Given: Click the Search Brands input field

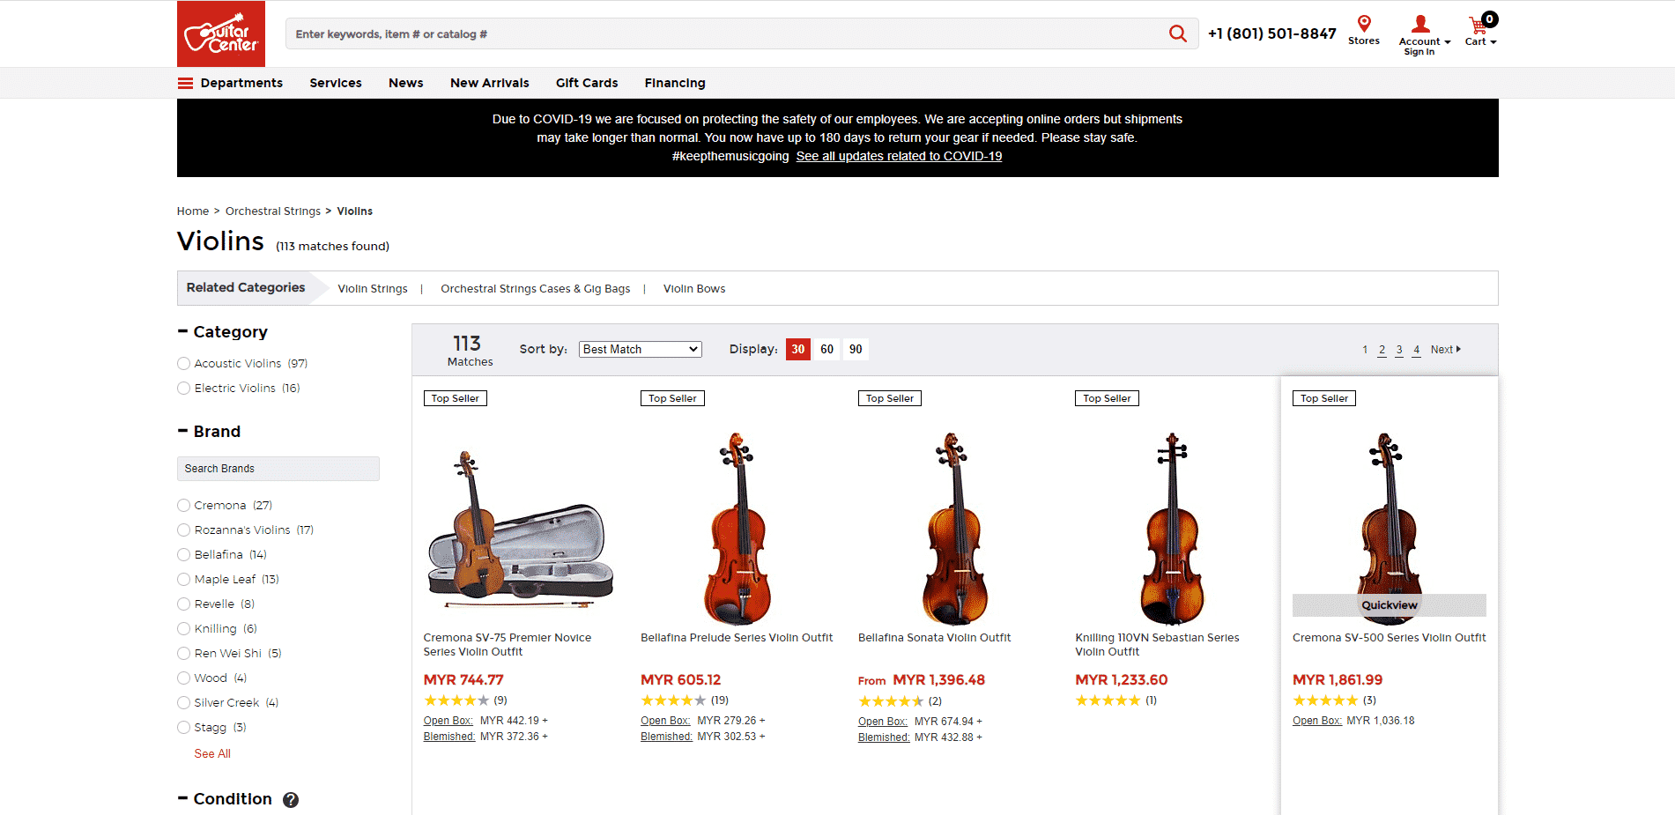Looking at the screenshot, I should click(278, 469).
